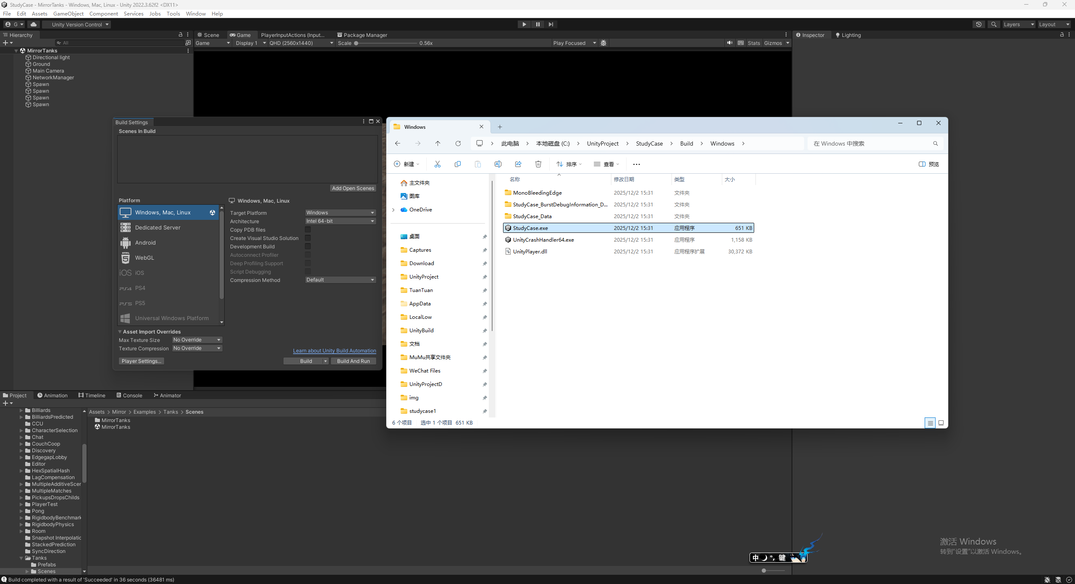Click the Step frame button
Screen dimensions: 1075x584
point(551,24)
